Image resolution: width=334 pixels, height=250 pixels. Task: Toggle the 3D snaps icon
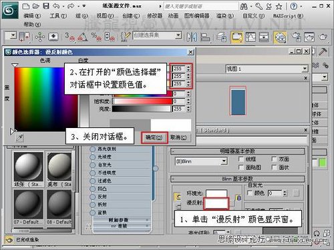70,37
